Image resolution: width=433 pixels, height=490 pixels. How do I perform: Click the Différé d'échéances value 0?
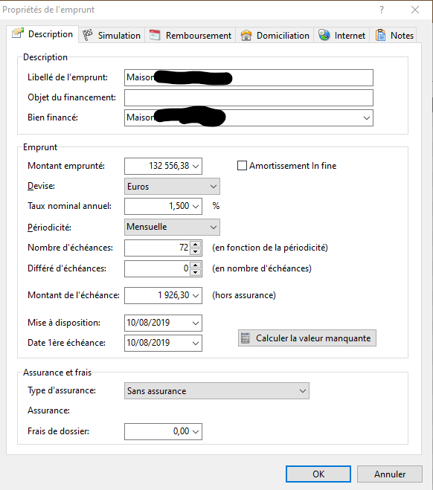pyautogui.click(x=186, y=268)
